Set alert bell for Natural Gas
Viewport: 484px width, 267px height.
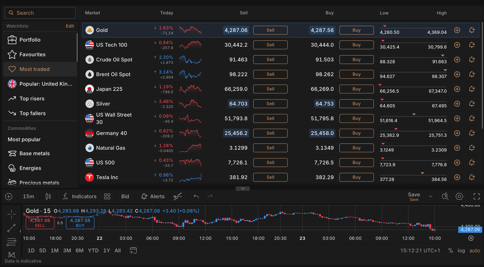pyautogui.click(x=472, y=148)
